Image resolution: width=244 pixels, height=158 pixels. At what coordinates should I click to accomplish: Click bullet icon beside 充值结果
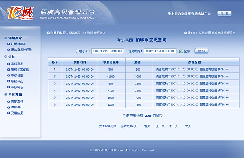click(9, 113)
